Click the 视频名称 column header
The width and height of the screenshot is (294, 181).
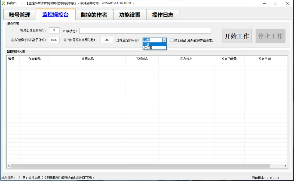click(88, 59)
